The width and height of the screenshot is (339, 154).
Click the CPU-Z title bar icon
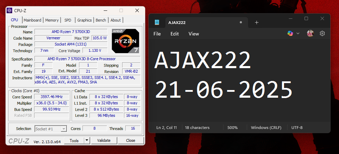(9, 10)
